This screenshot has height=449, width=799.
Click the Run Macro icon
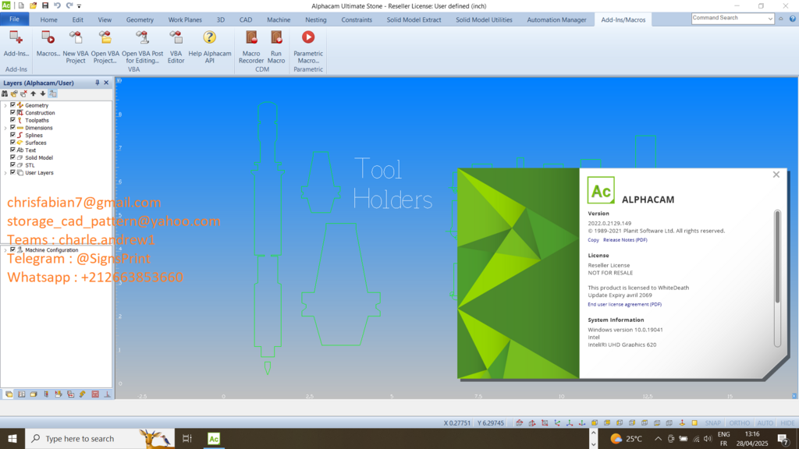pos(276,37)
